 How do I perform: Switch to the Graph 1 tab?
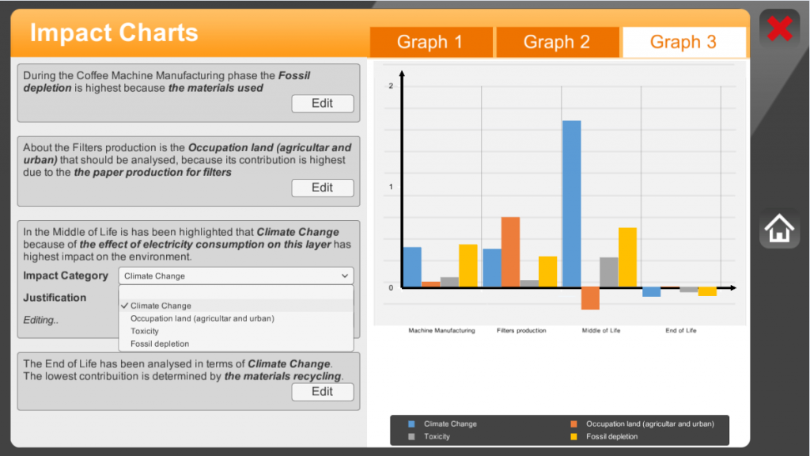coord(430,43)
